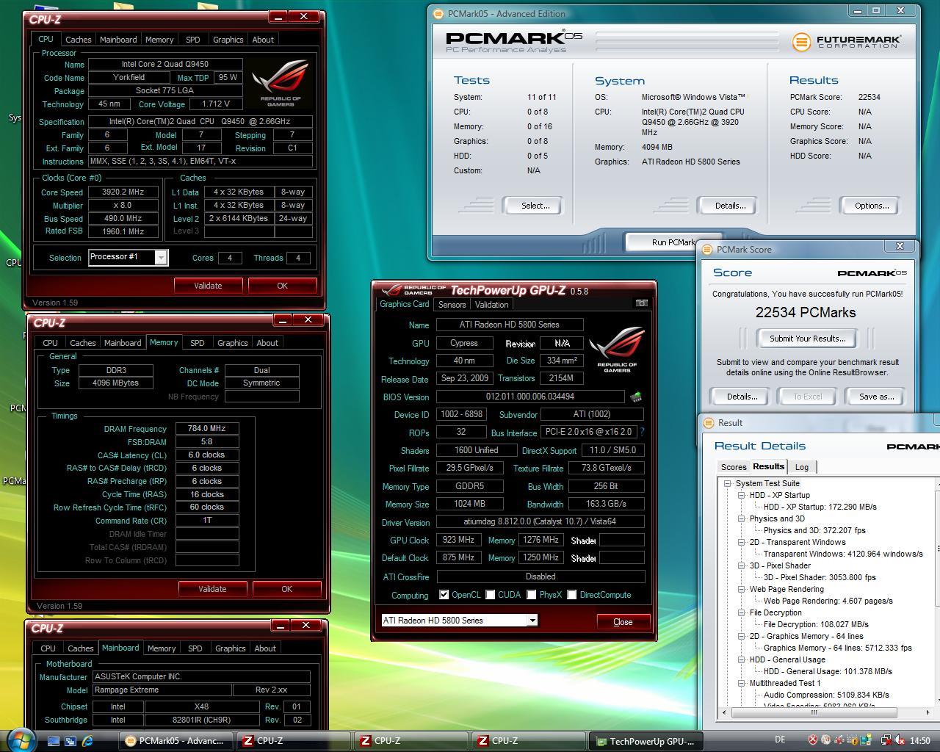Open the Processor #1 selection dropdown
This screenshot has height=752, width=940.
[x=161, y=257]
